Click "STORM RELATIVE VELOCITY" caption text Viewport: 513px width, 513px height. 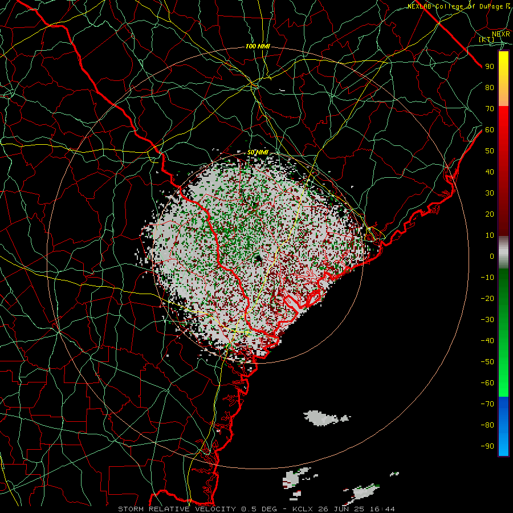177,509
